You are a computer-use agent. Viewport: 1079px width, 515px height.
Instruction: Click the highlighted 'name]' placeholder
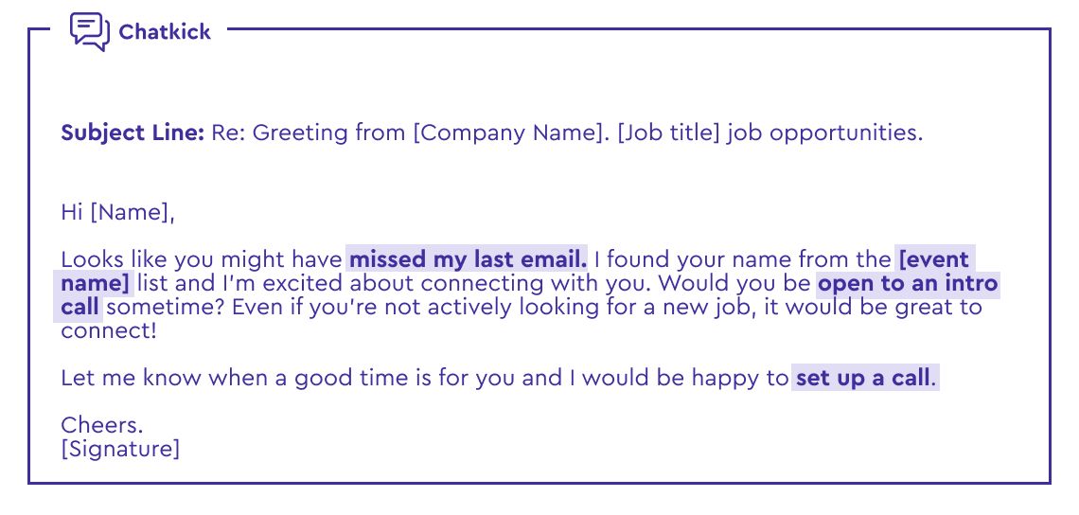95,283
